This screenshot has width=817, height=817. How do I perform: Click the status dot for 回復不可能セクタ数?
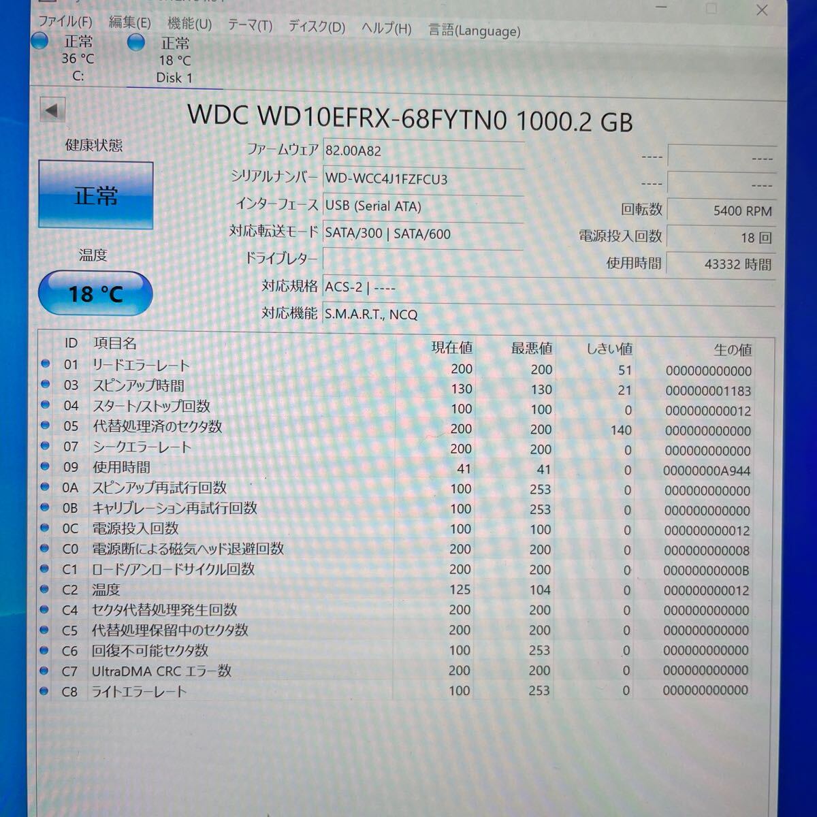[46, 650]
